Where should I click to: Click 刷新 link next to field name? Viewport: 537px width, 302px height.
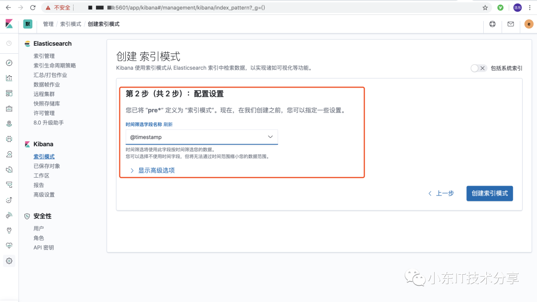coord(168,124)
